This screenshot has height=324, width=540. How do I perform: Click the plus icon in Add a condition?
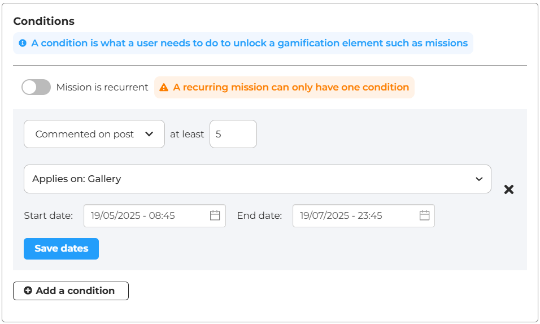point(28,291)
